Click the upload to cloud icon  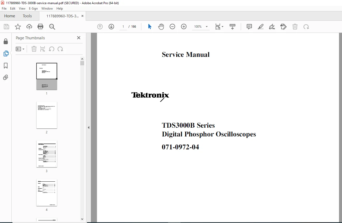pyautogui.click(x=29, y=27)
